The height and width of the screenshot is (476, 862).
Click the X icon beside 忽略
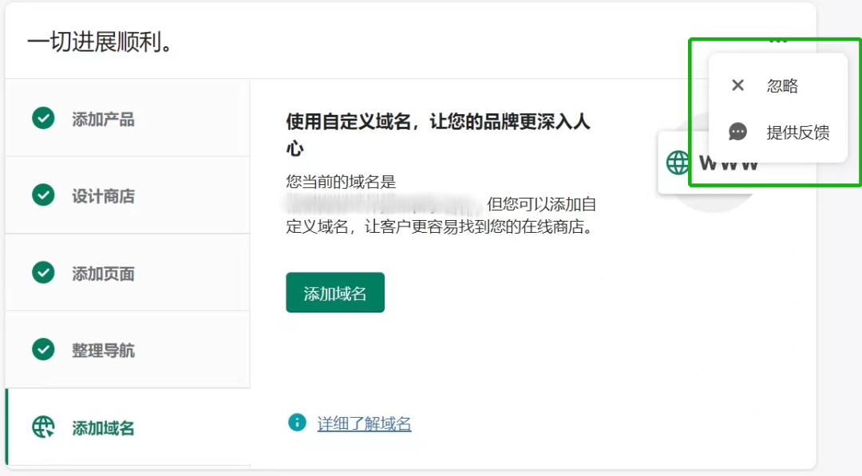coord(737,85)
